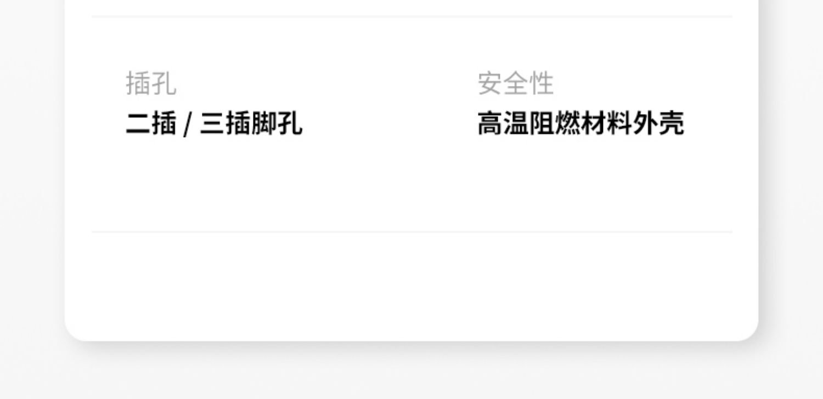The width and height of the screenshot is (823, 399).
Task: Click the bold word 三插脚孔
Action: coord(251,123)
